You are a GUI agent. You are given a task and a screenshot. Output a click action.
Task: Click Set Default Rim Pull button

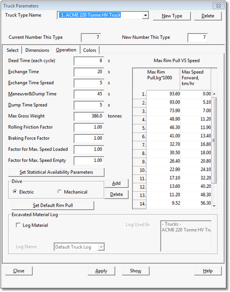coord(53,205)
